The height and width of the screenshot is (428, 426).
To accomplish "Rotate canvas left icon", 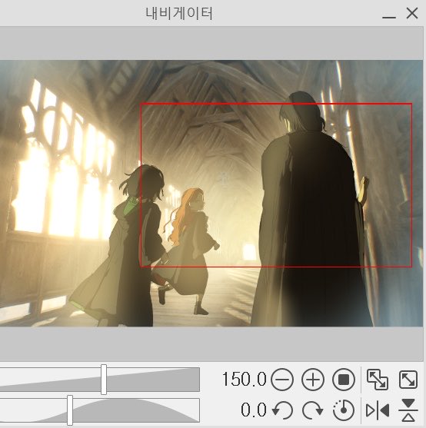I will coord(283,410).
